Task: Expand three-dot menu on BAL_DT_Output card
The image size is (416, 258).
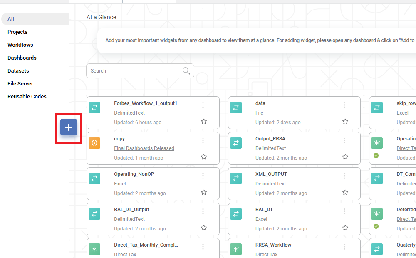Action: [x=203, y=211]
